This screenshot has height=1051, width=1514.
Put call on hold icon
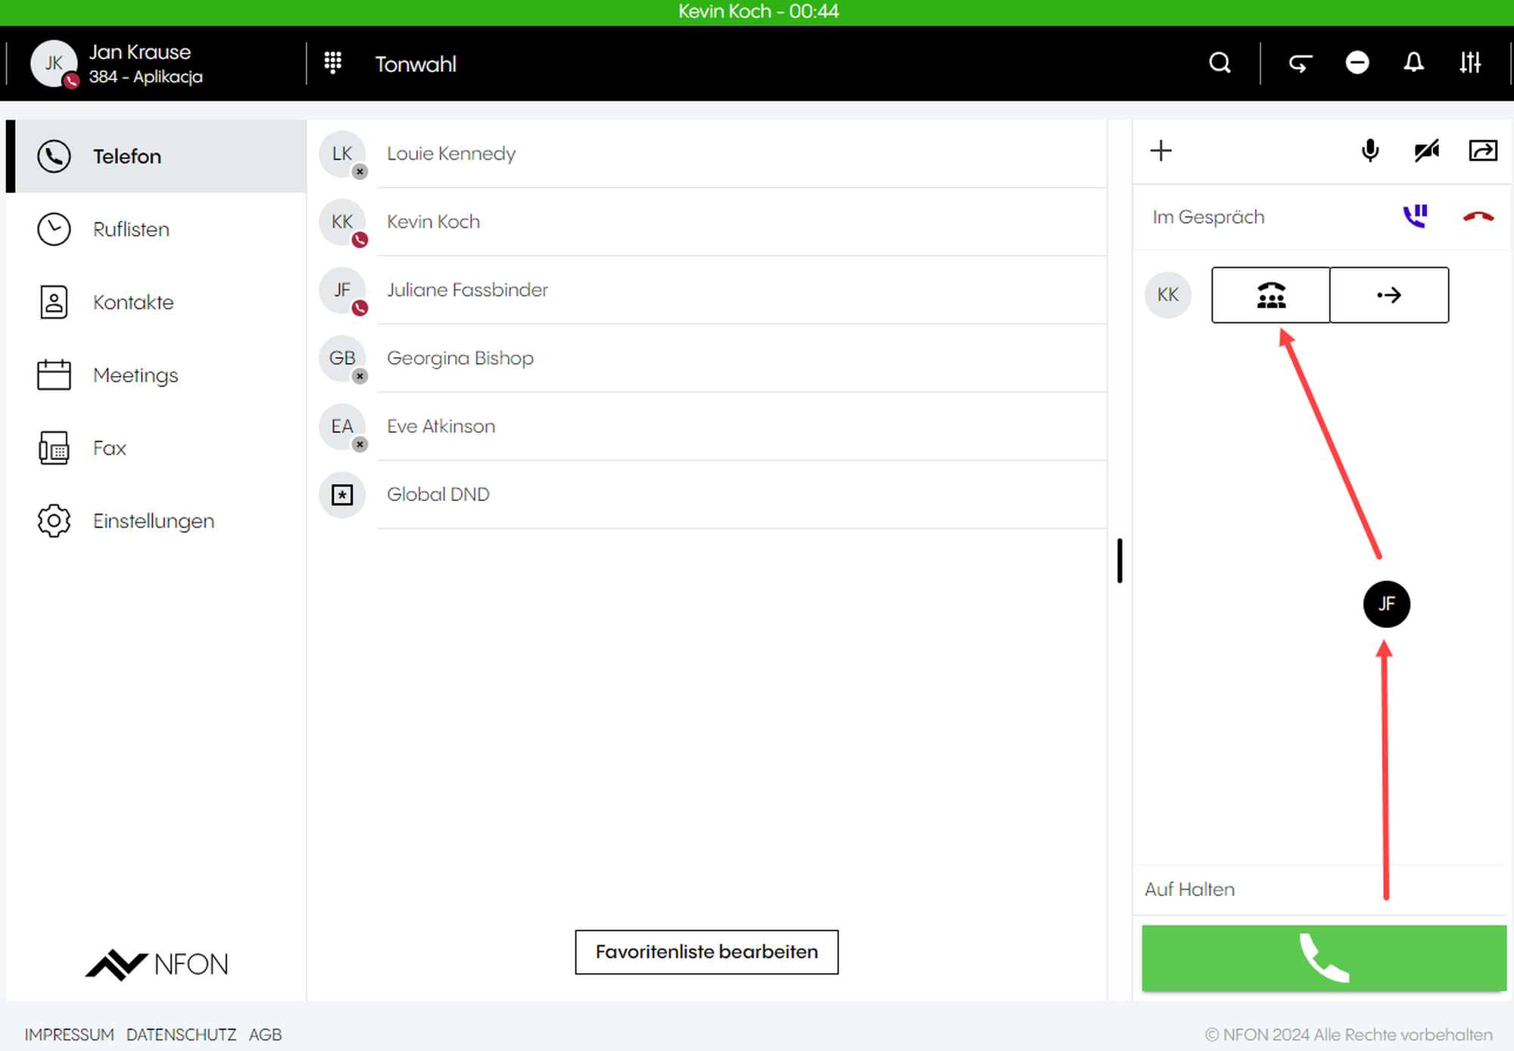click(1415, 216)
